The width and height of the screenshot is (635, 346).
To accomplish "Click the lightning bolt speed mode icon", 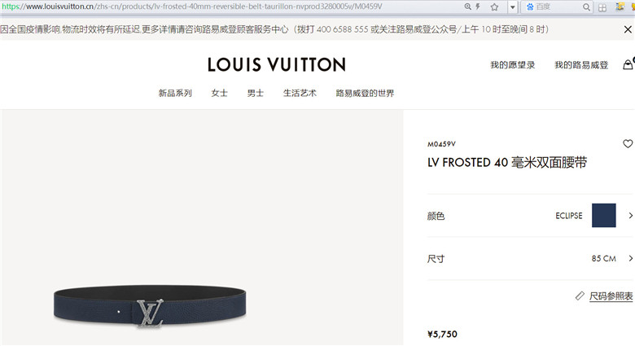I will coord(478,7).
